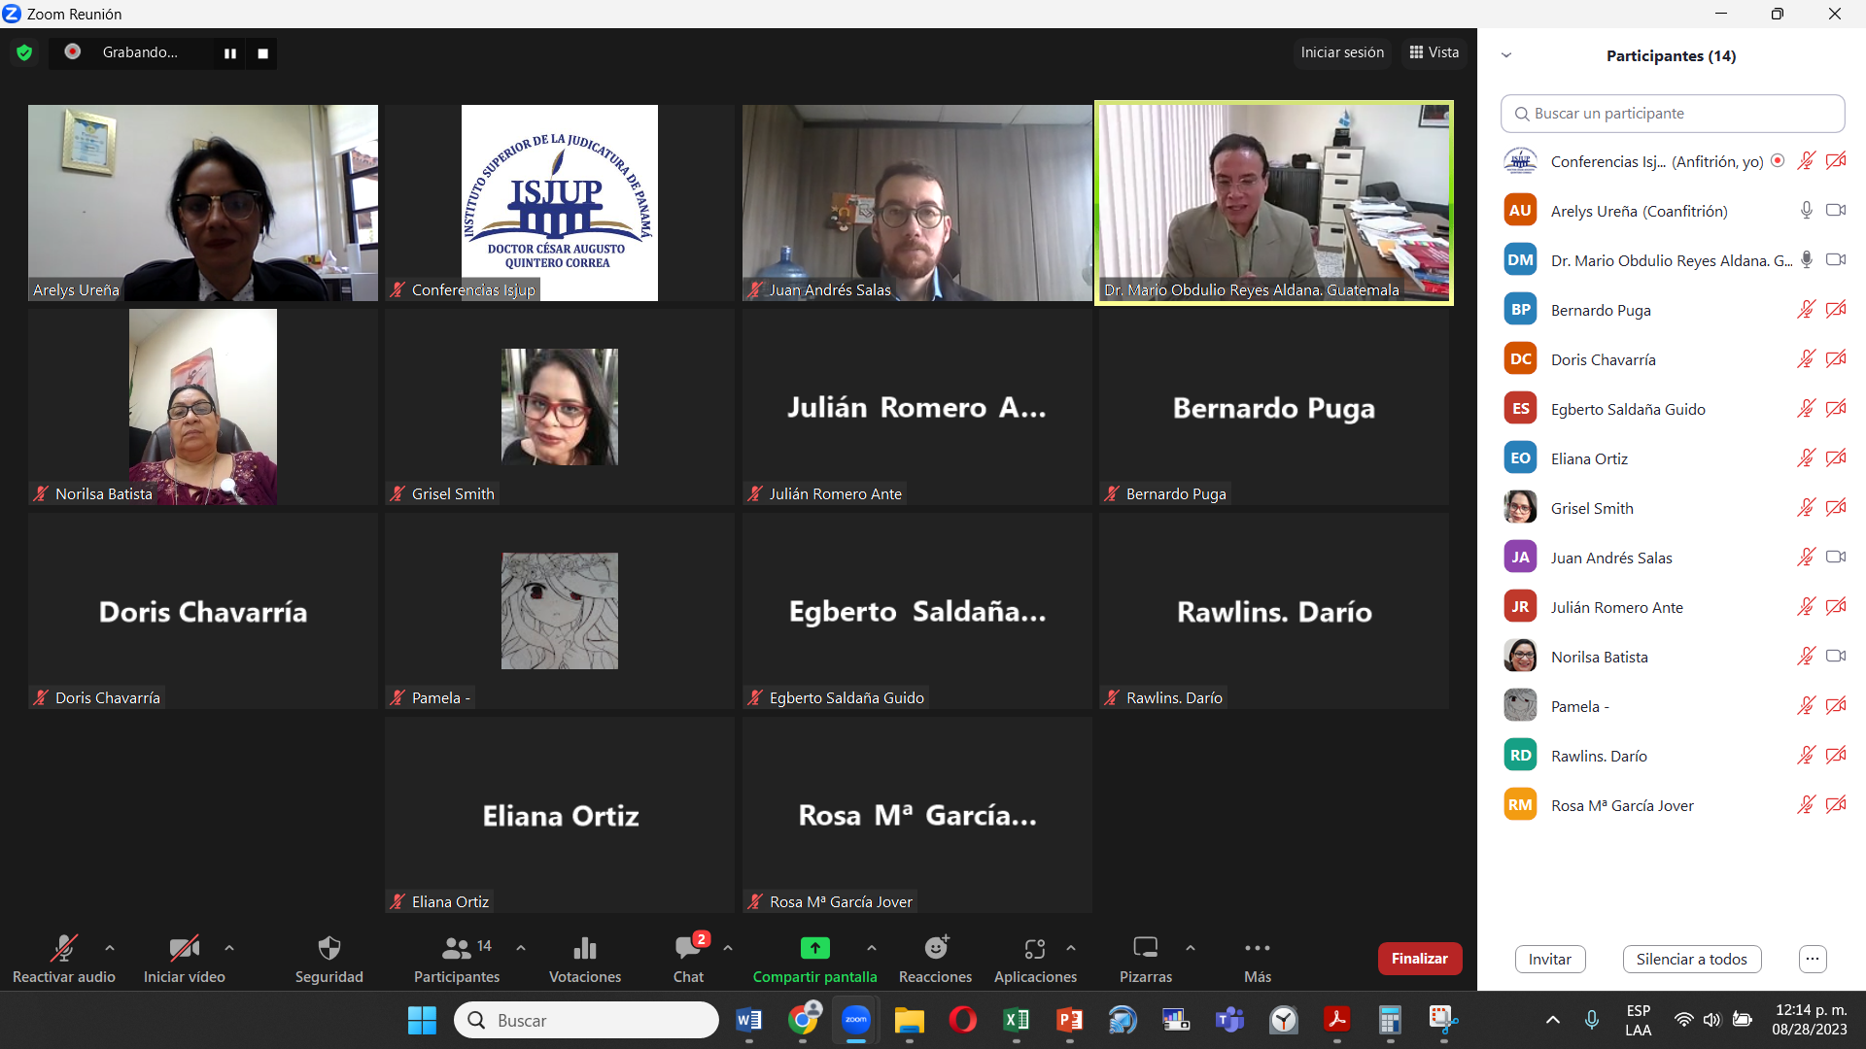
Task: Click Norilsa Batista video tile
Action: 203,407
